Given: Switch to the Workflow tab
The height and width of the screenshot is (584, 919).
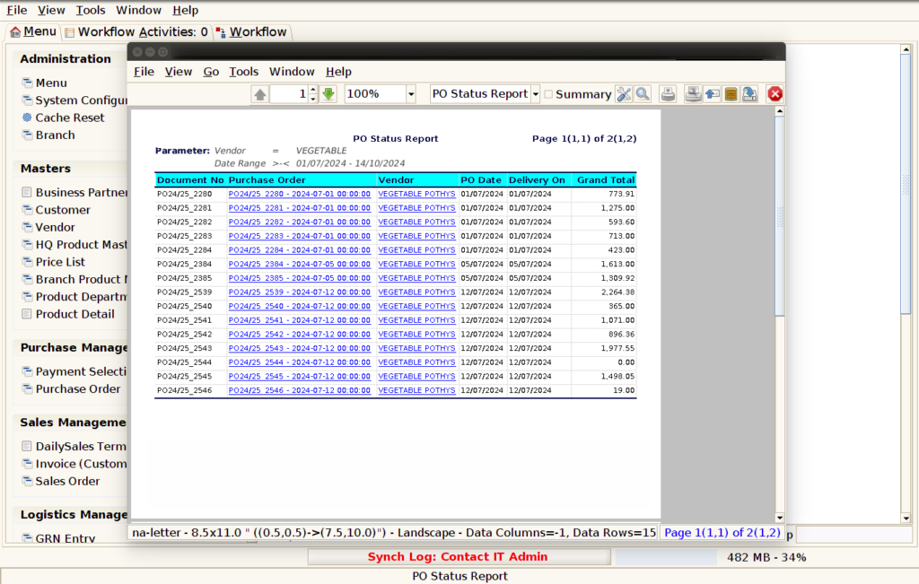Looking at the screenshot, I should [x=251, y=32].
